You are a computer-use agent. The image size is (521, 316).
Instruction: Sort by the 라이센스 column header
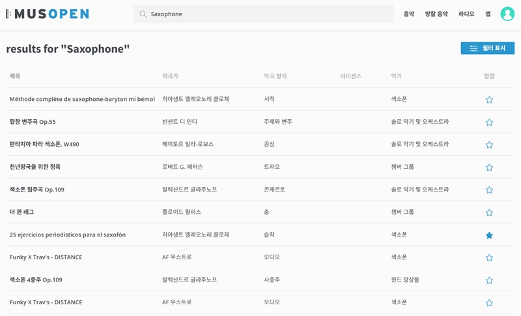tap(350, 76)
